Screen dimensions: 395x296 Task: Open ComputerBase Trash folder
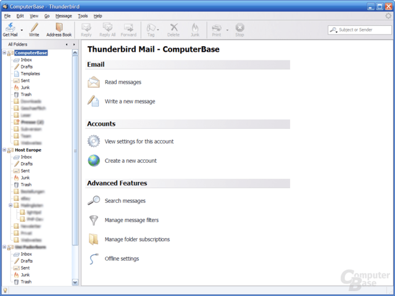click(26, 94)
